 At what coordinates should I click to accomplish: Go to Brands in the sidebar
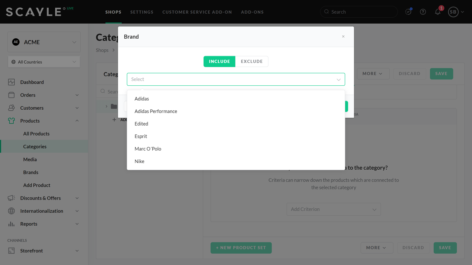[x=31, y=172]
